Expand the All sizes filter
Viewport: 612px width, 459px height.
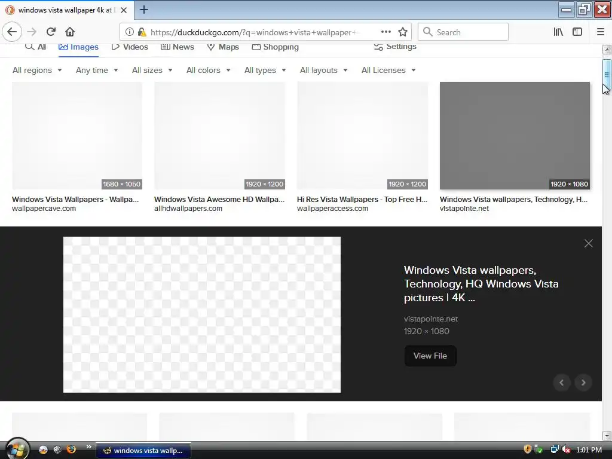point(152,71)
